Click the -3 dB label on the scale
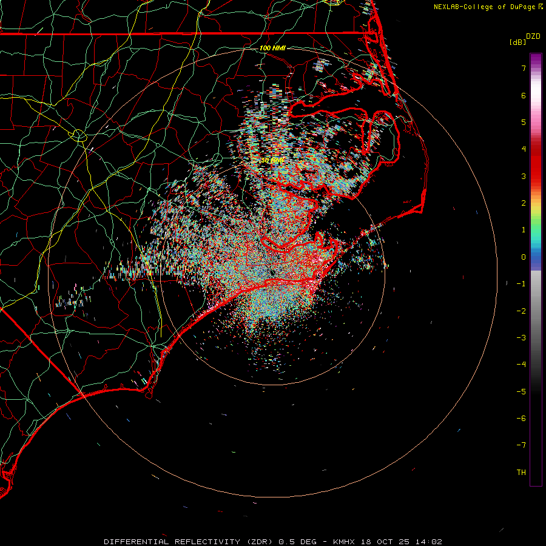The image size is (546, 546). 521,338
